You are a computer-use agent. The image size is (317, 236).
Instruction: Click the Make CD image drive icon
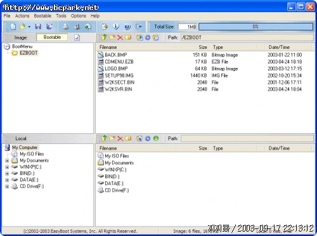point(66,27)
